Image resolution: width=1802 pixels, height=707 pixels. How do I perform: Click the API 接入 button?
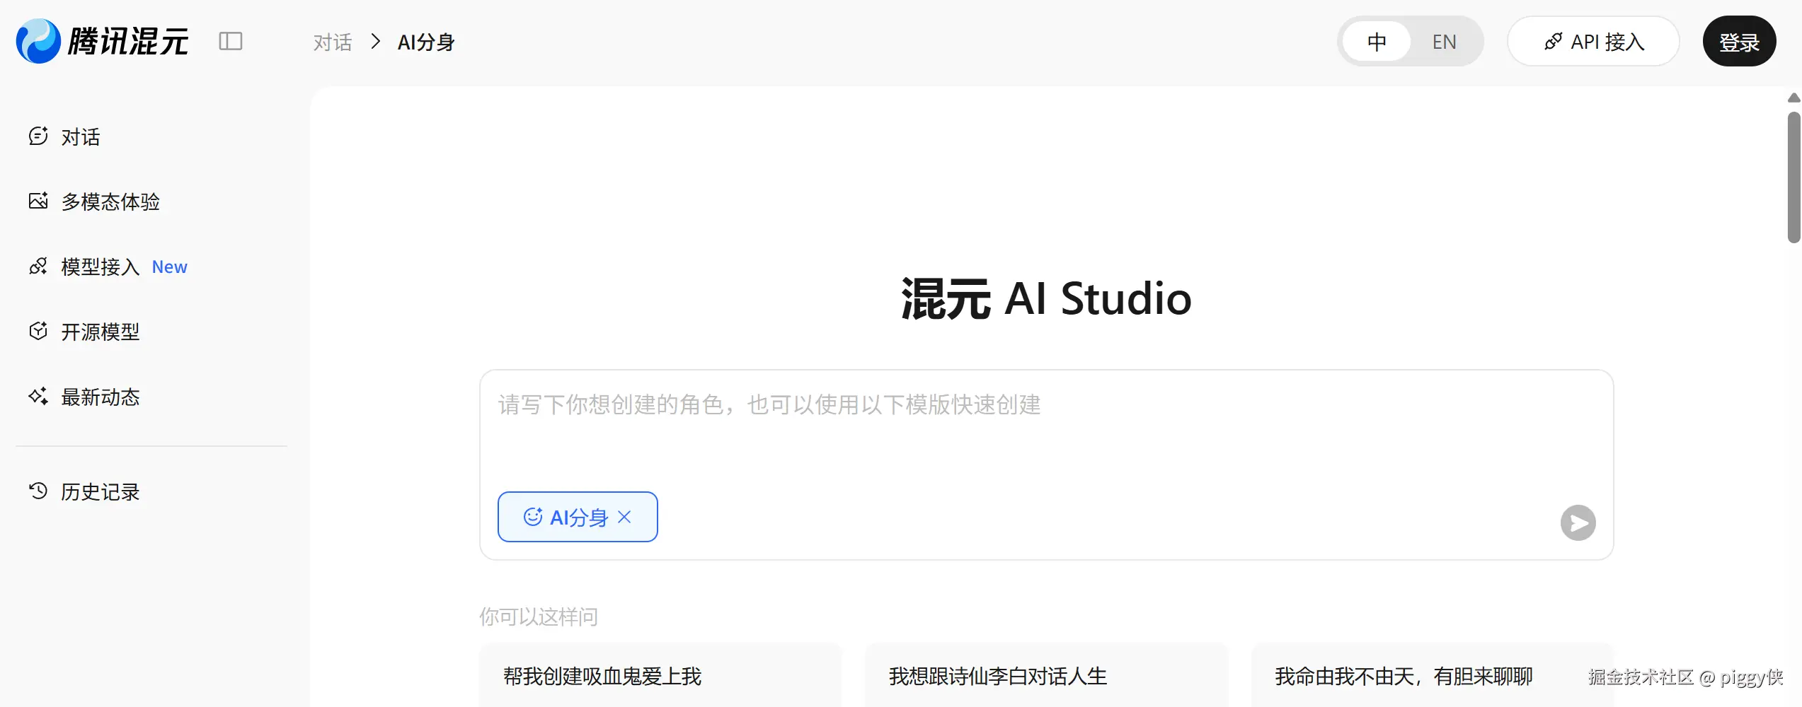[x=1594, y=42]
